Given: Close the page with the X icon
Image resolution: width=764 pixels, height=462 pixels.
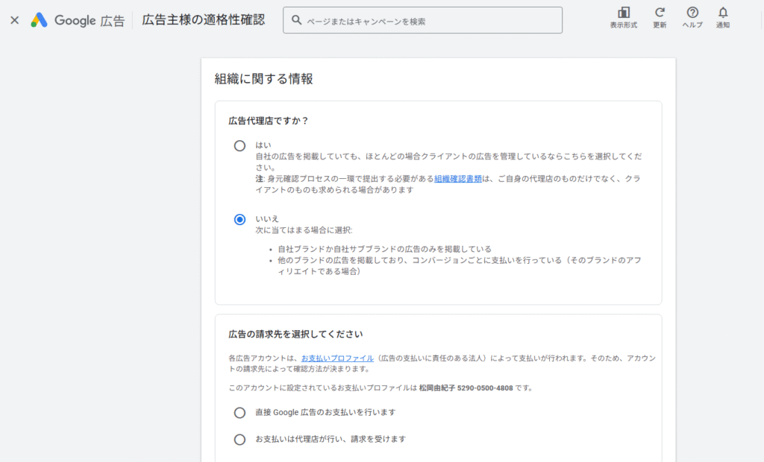Looking at the screenshot, I should 14,20.
